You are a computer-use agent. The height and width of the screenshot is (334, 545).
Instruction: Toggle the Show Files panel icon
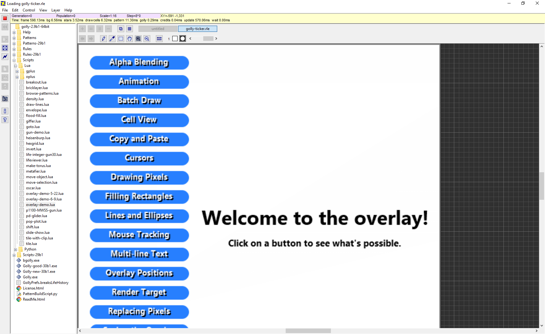point(5,99)
